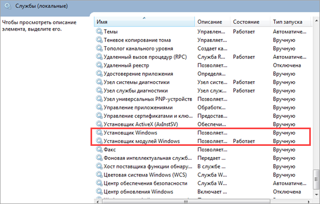Click Обеспечи... description of Установщик ActiveX
Screen dimensions: 320x204
click(212, 124)
